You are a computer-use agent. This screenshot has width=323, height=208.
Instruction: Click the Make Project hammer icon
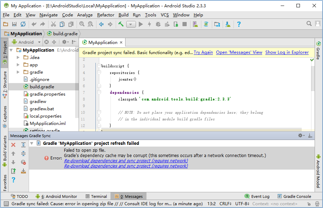pos(121,24)
